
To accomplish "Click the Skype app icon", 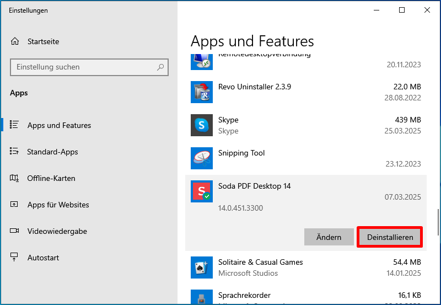I will 201,125.
